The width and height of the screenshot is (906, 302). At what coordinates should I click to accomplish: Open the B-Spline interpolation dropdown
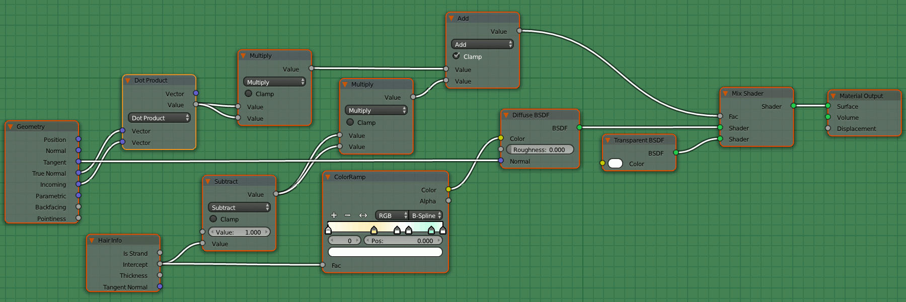click(426, 215)
